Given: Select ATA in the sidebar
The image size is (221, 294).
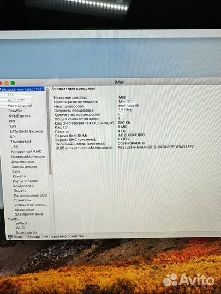Looking at the screenshot, I should 10,95.
